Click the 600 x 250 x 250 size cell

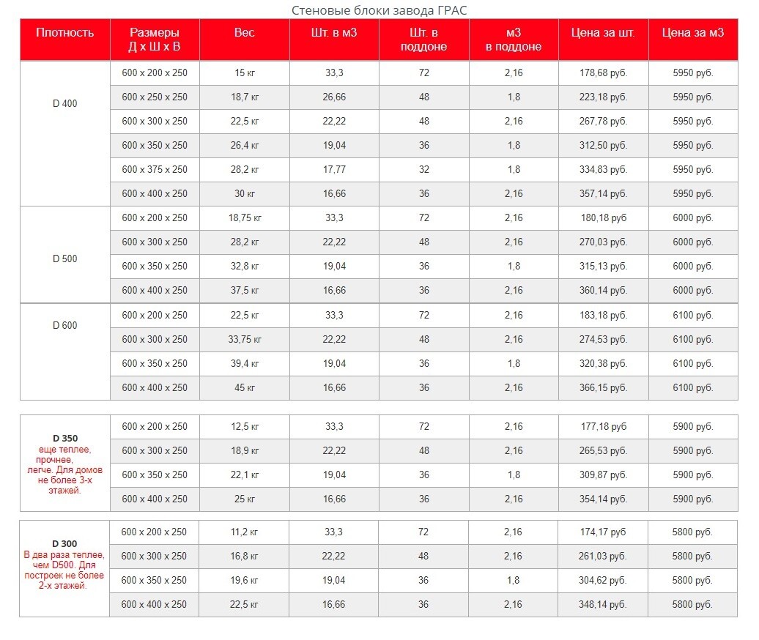click(x=155, y=97)
